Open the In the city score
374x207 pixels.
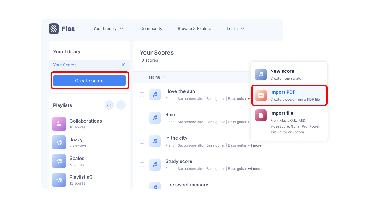[176, 138]
